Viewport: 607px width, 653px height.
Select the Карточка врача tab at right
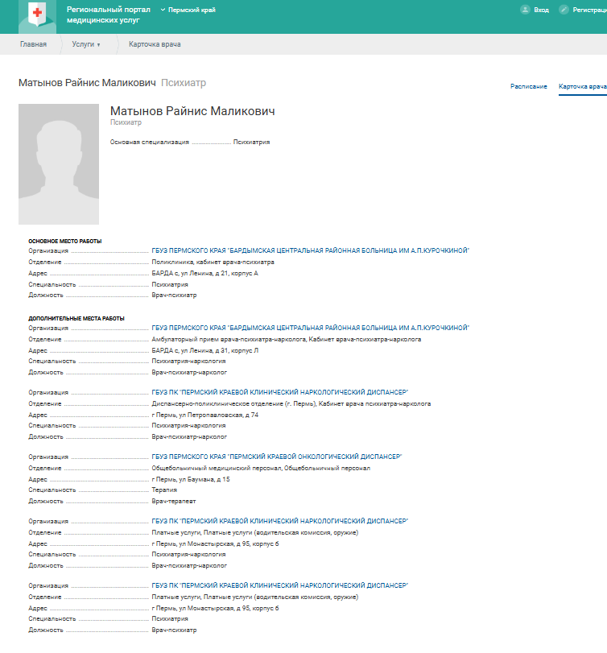[582, 86]
